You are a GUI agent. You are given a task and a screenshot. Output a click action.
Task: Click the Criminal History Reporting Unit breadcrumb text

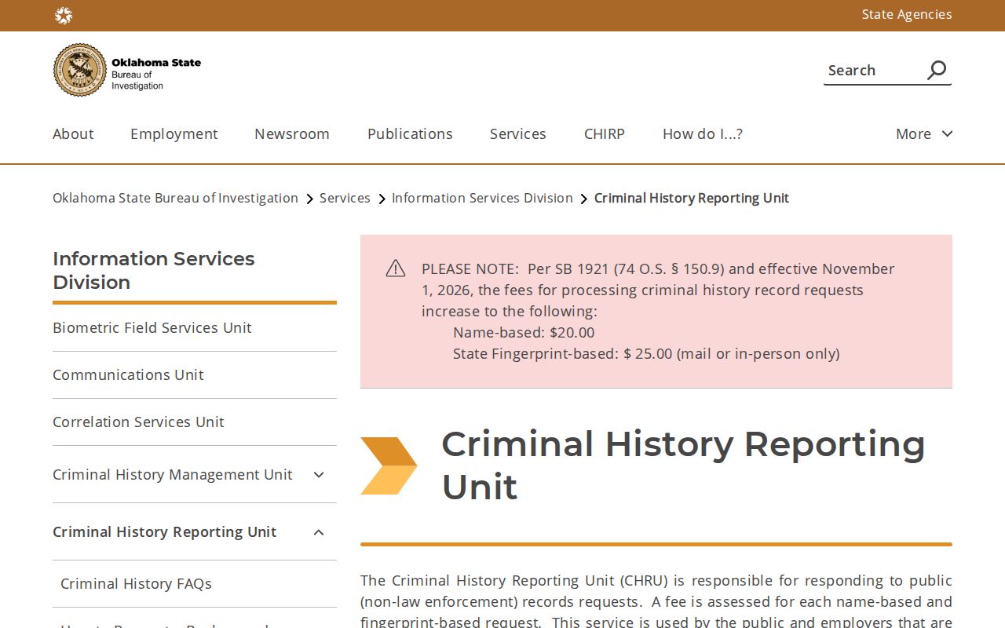[x=692, y=198]
